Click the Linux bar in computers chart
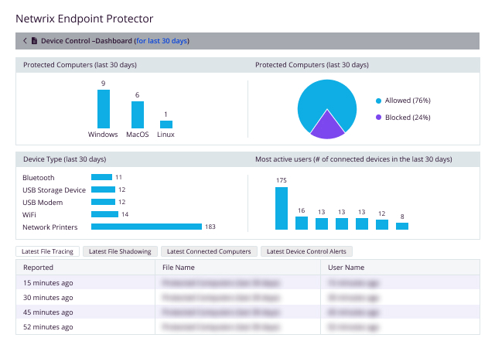The image size is (495, 348). (x=166, y=124)
